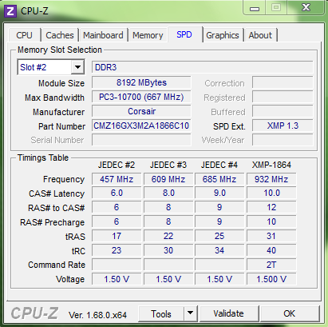
Task: Click the 6.0 CAS# Latency cell
Action: (x=117, y=193)
